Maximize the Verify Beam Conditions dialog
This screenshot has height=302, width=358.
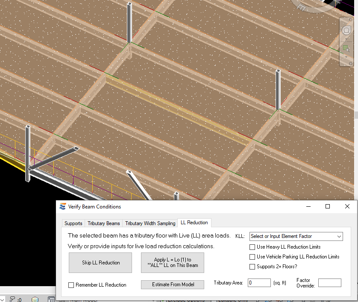pyautogui.click(x=328, y=206)
